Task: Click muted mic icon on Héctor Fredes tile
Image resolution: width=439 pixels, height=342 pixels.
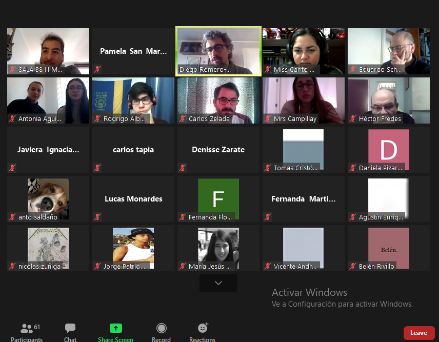Action: [x=353, y=119]
